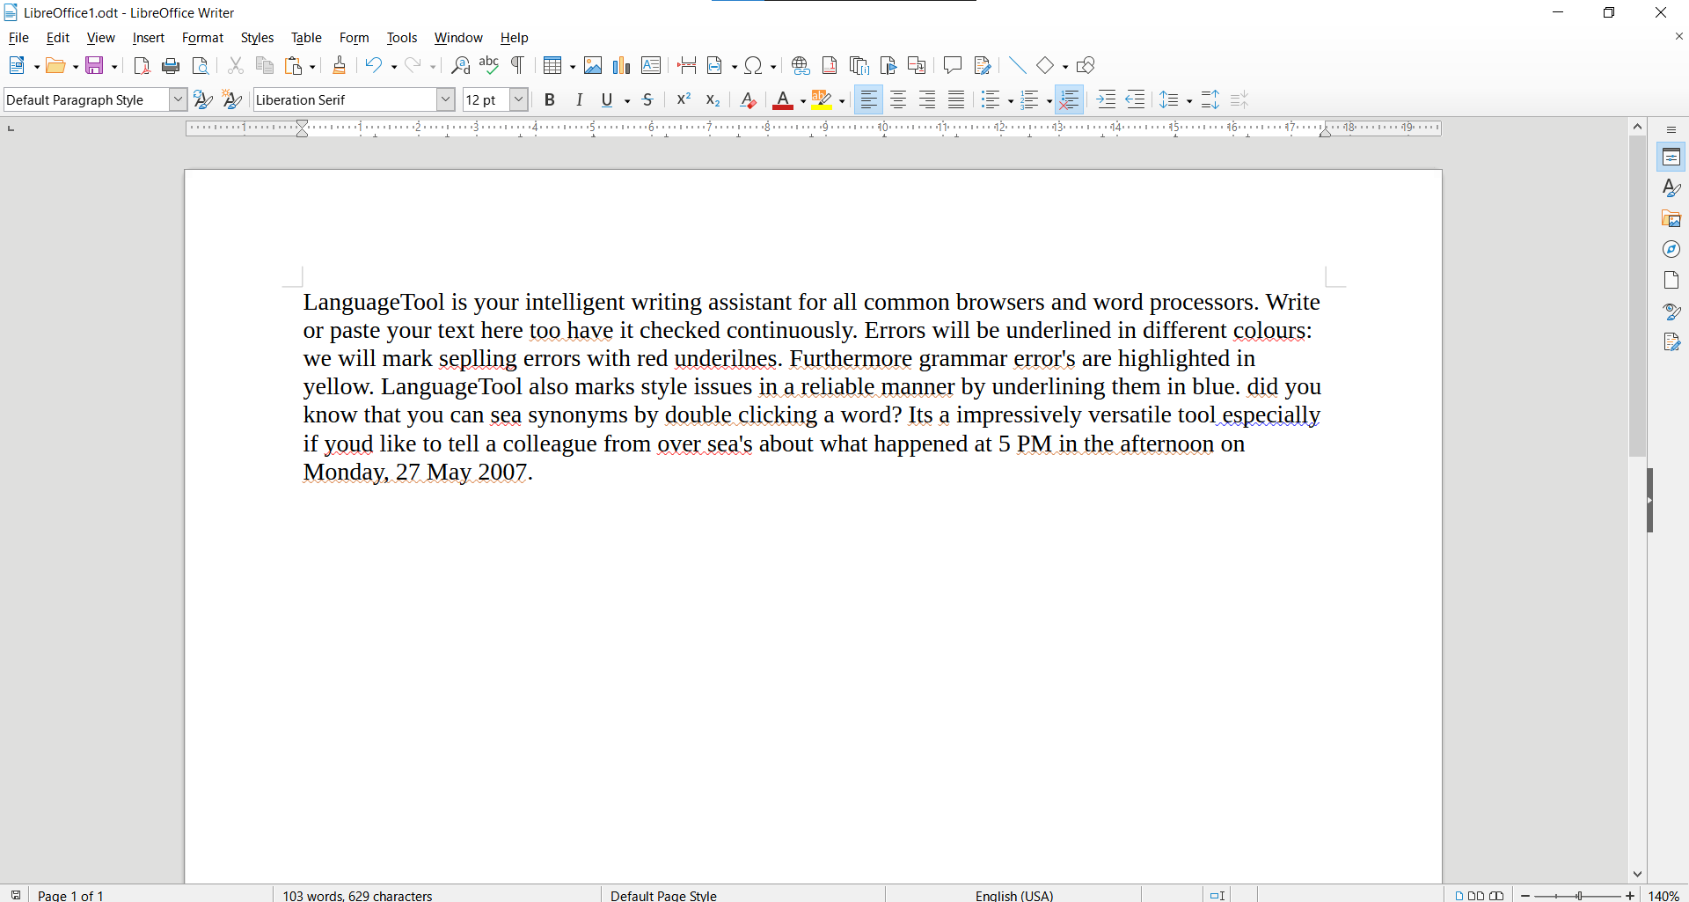
Task: Toggle Center alignment
Action: pos(898,100)
